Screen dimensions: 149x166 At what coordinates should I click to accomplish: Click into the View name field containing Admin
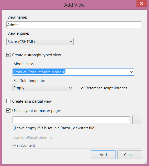coord(74,25)
